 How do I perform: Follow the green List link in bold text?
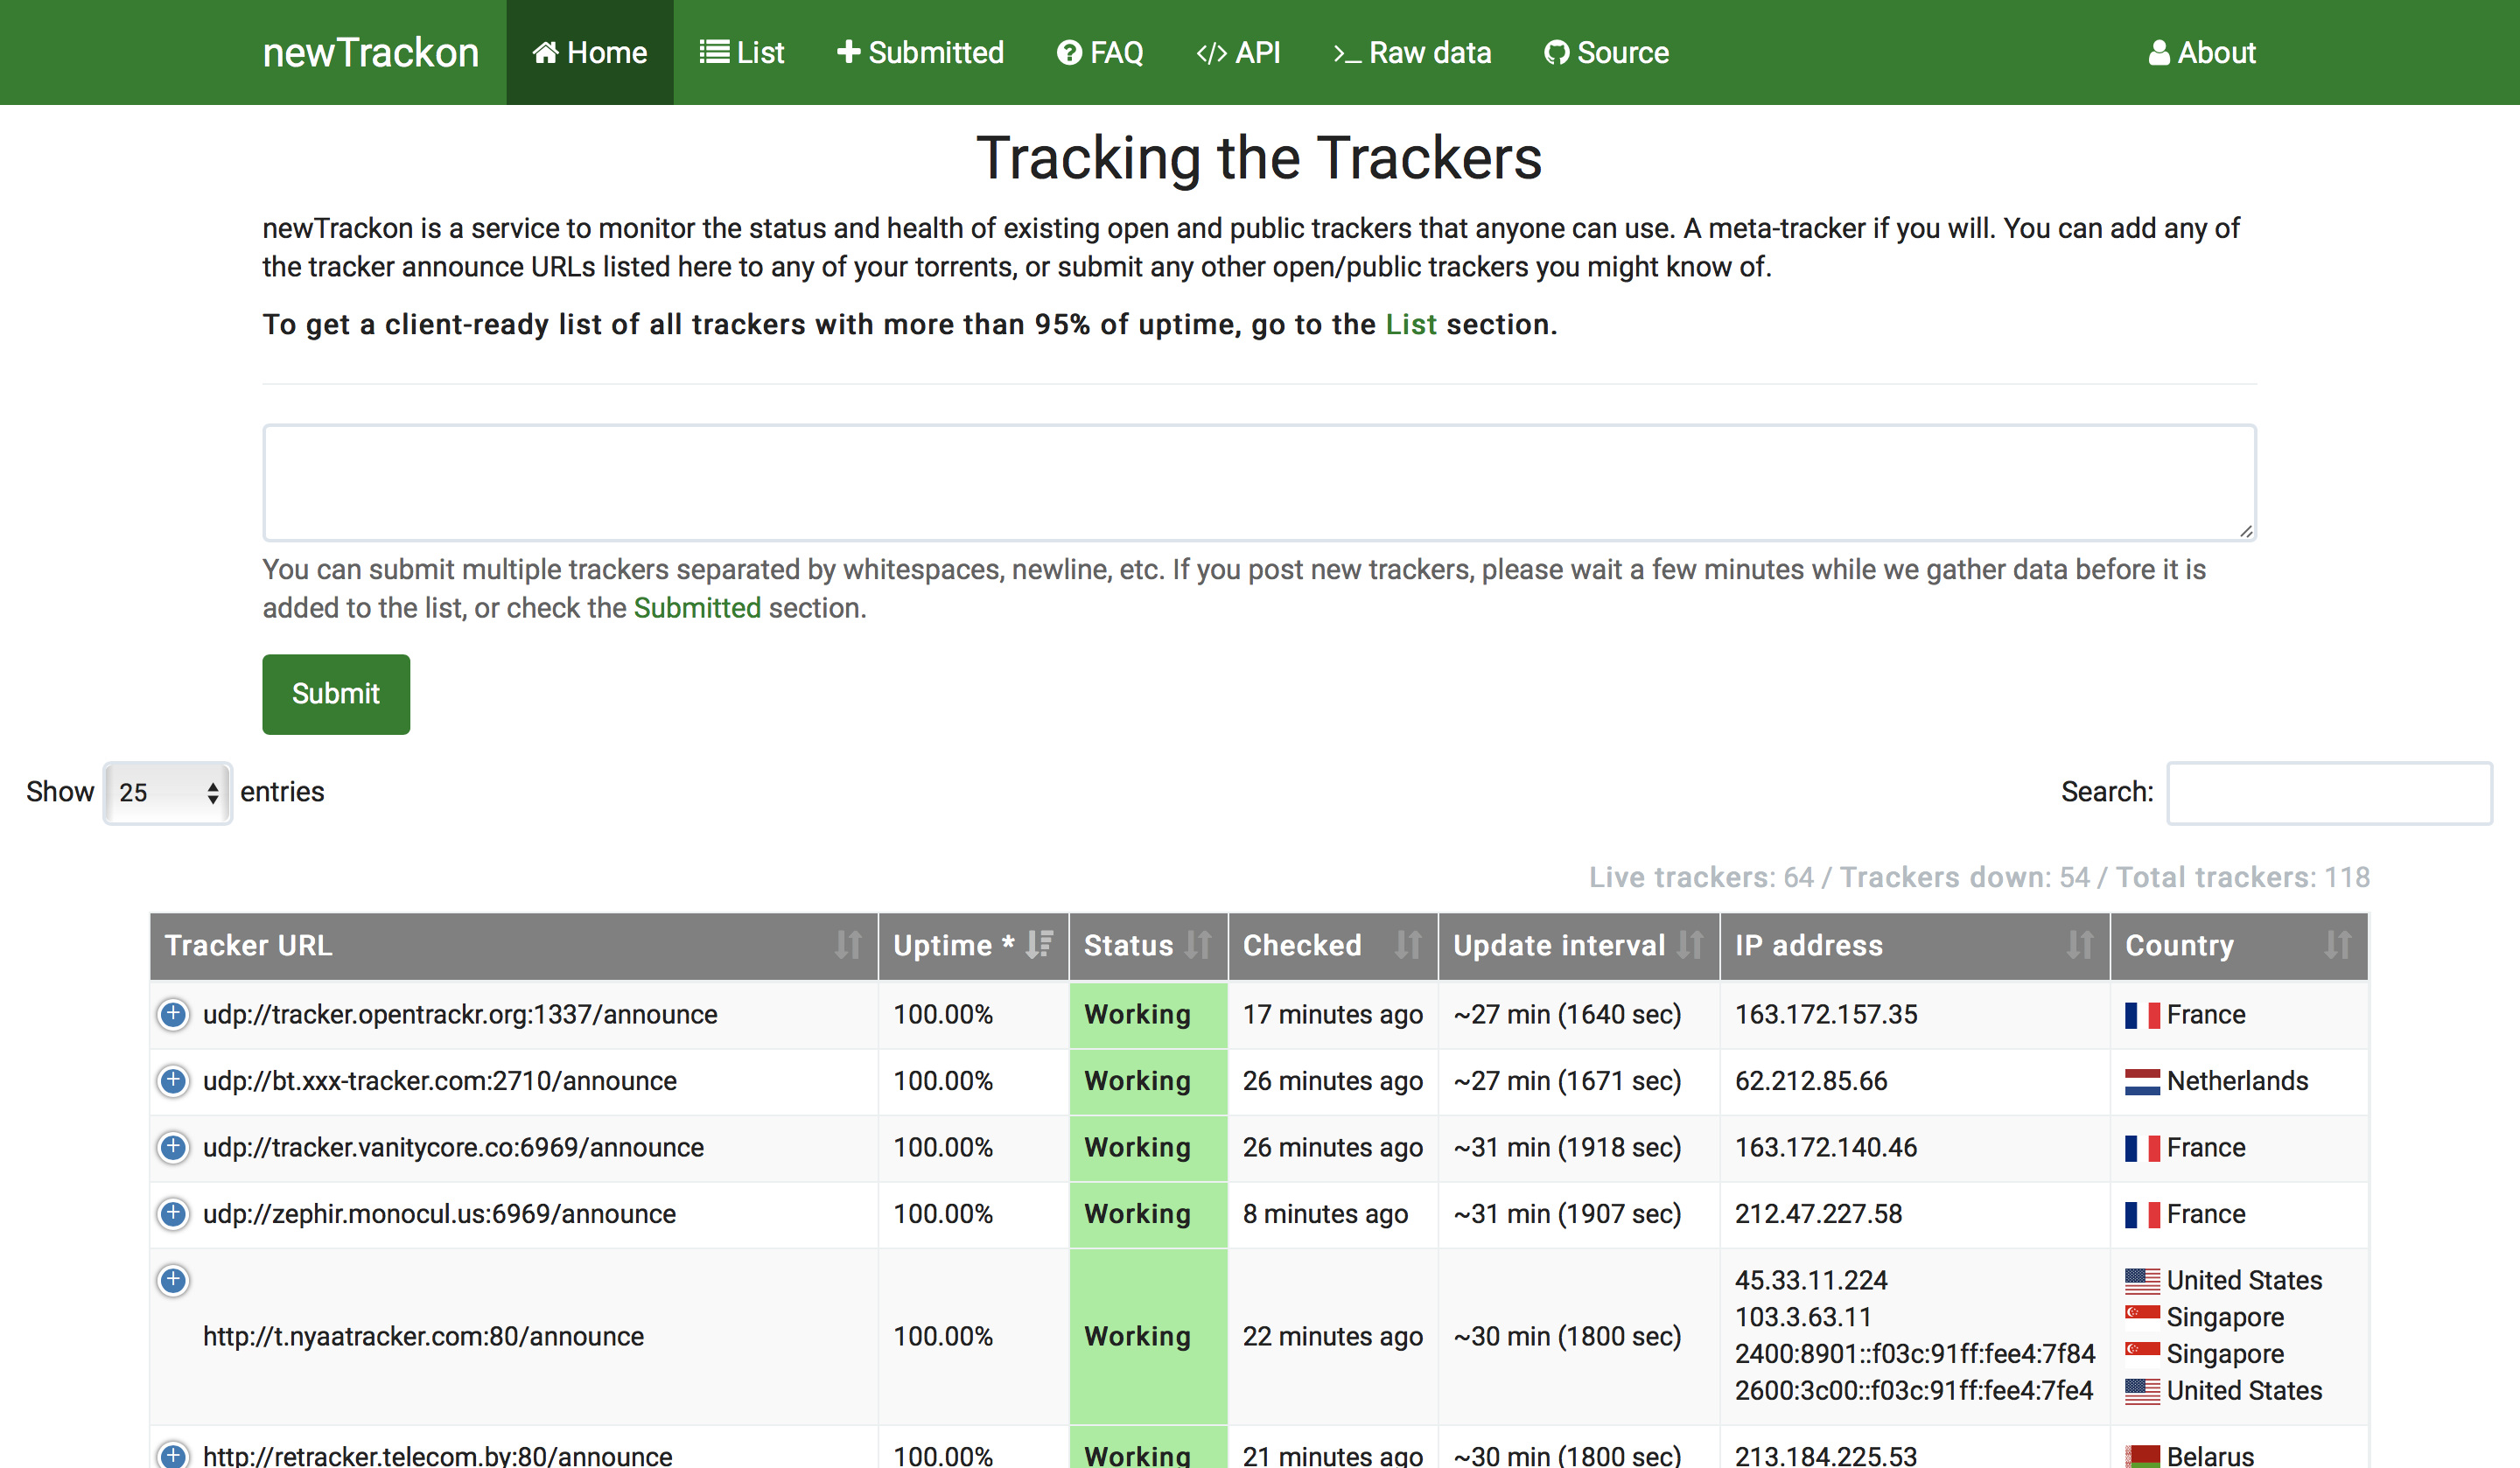pyautogui.click(x=1411, y=324)
